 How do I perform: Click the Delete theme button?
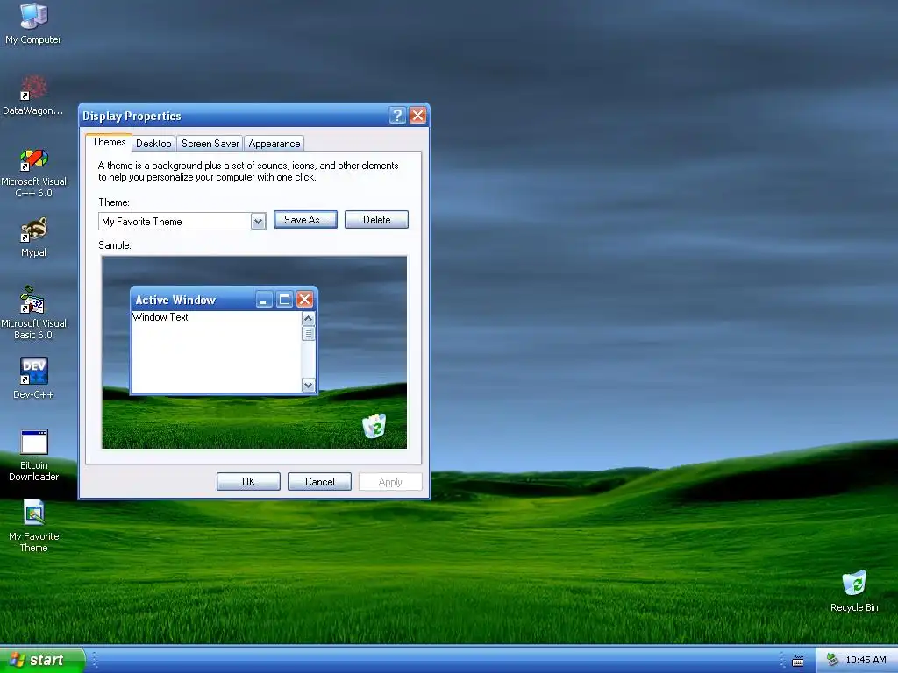click(376, 220)
